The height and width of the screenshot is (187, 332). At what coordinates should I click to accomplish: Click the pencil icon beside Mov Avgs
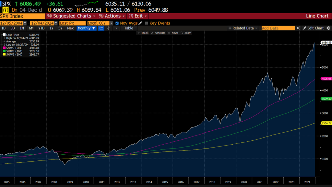(140, 23)
